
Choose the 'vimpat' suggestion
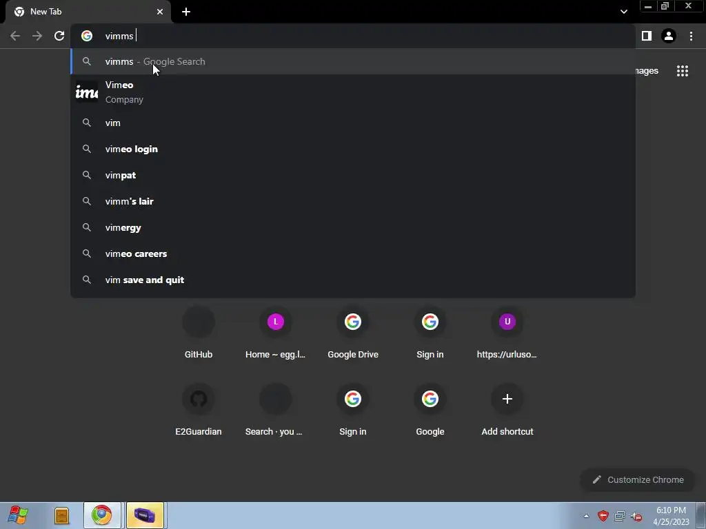tap(353, 175)
